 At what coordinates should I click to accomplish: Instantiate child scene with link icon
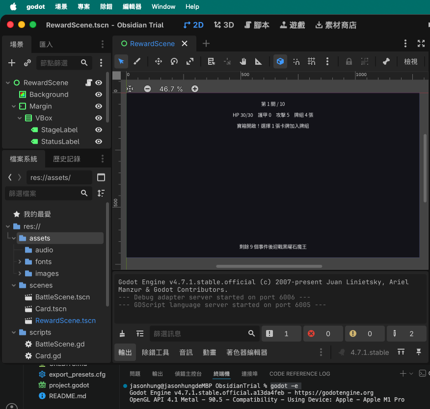27,63
